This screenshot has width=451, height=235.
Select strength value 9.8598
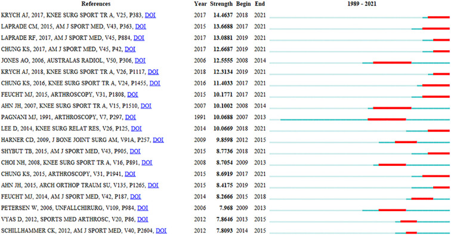(x=224, y=140)
